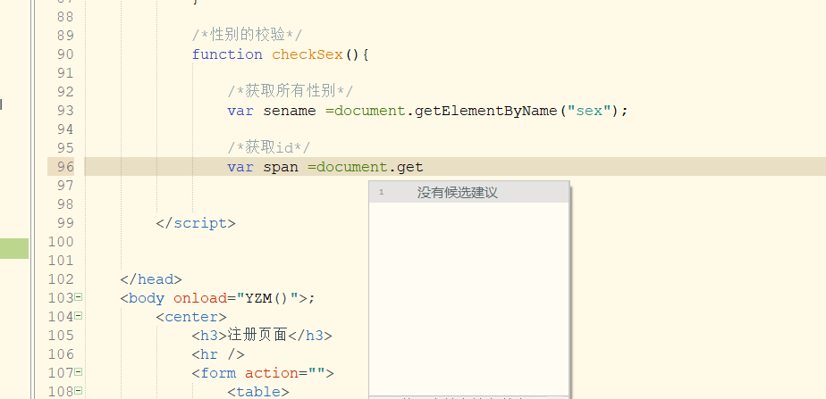Click the '/*获取所有性别*/' comment

[291, 91]
